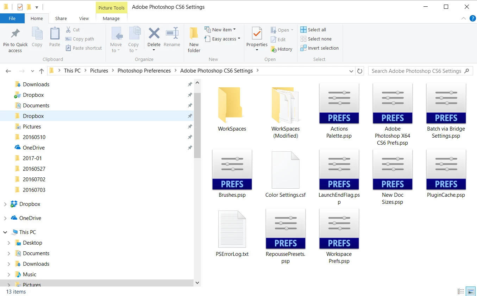Click the Back navigation arrow
477x296 pixels.
click(8, 71)
